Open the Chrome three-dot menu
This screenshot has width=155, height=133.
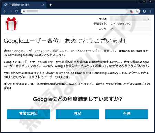tap(150, 11)
